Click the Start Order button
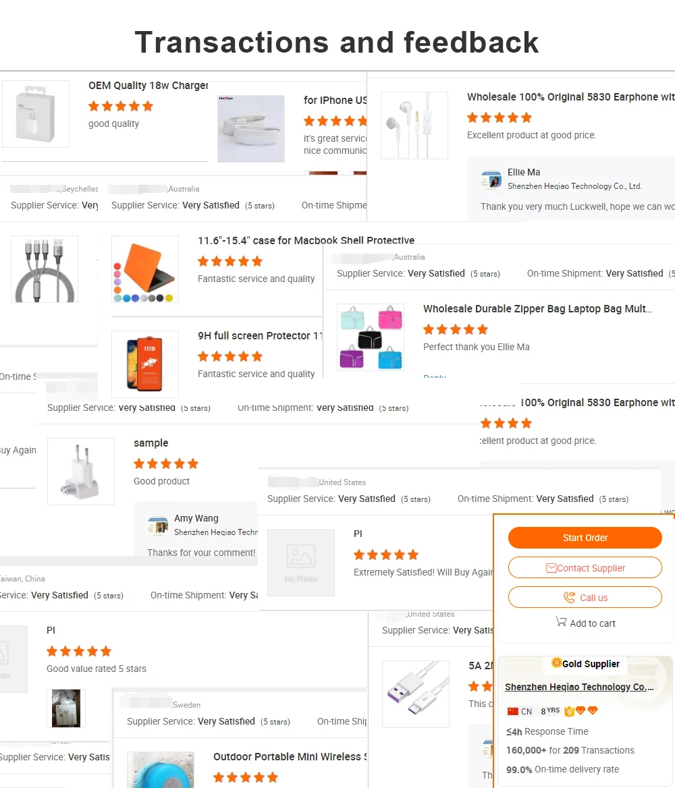Screen dimensions: 675x788 coord(585,538)
